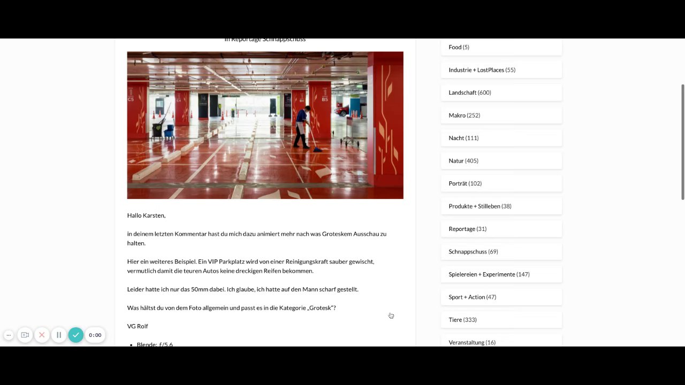
Task: Finish recording with the teal checkmark button
Action: tap(76, 335)
